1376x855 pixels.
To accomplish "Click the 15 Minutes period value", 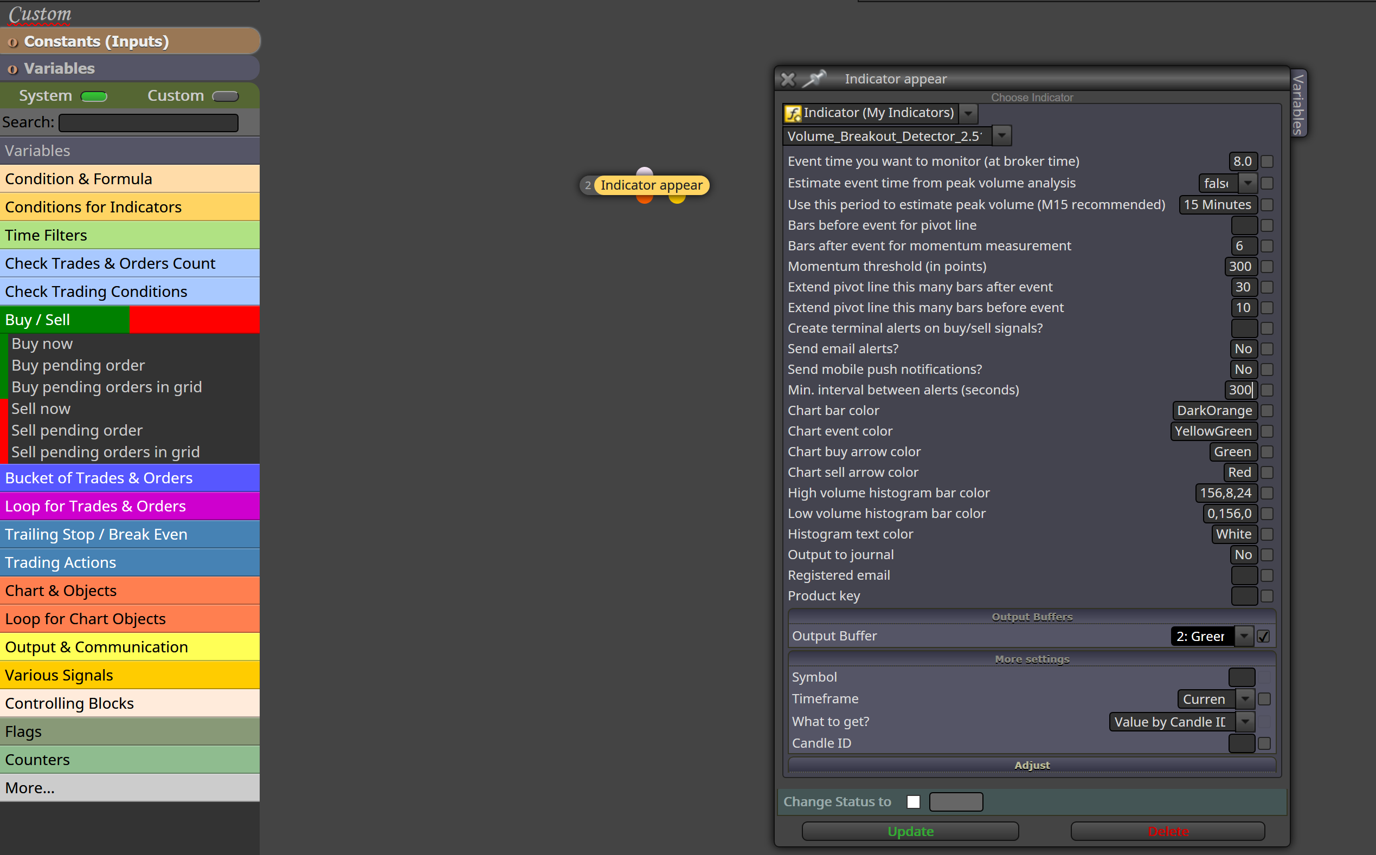I will pos(1218,205).
